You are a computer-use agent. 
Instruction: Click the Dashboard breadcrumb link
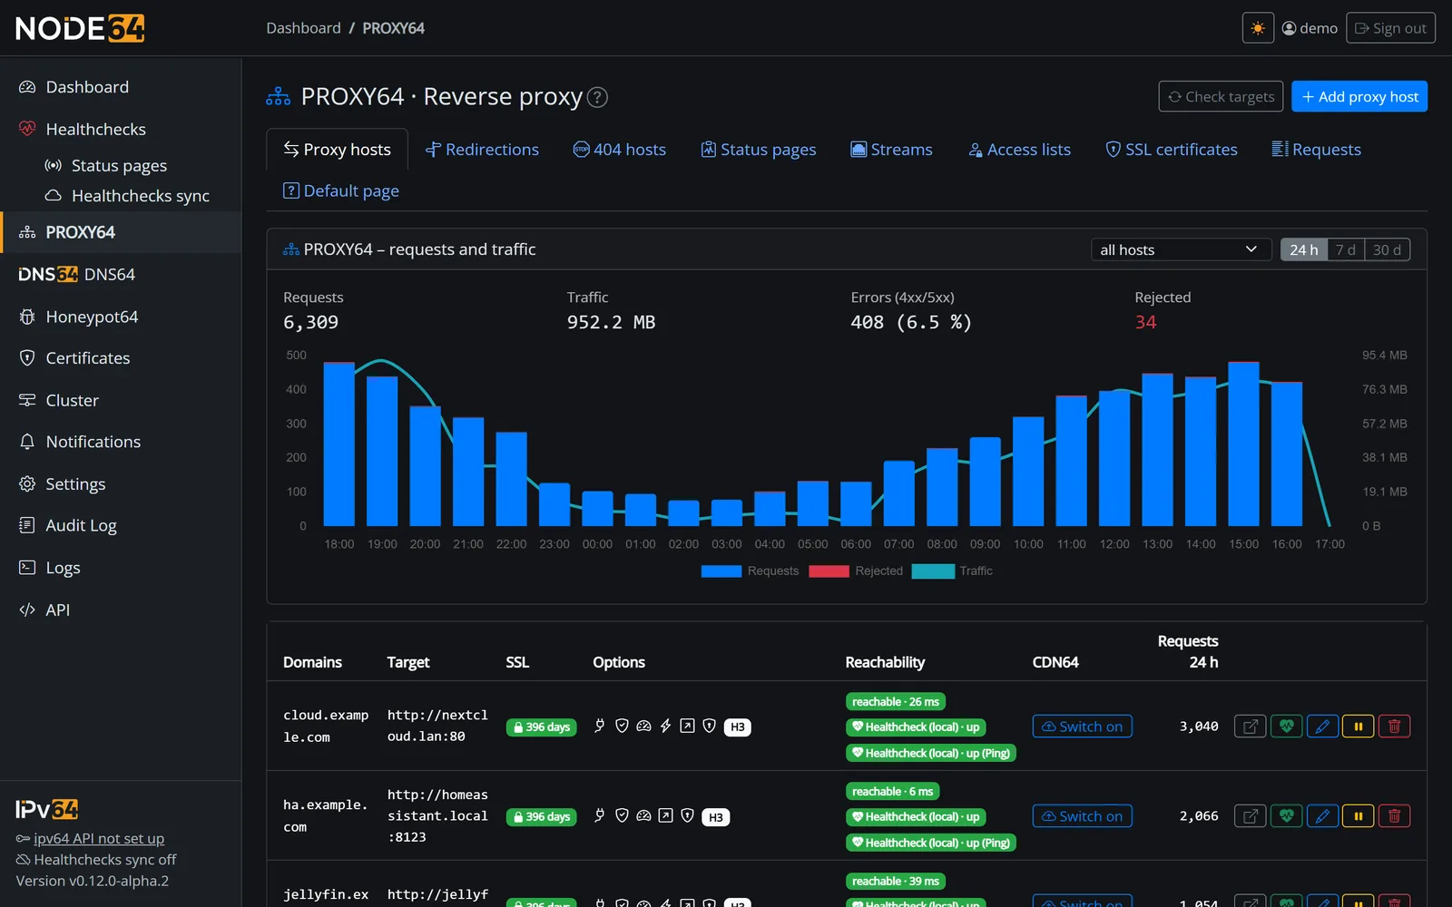click(x=303, y=28)
